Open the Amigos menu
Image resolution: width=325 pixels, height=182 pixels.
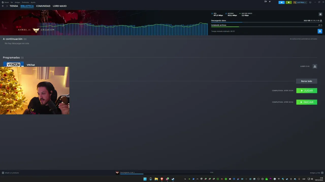[17, 2]
